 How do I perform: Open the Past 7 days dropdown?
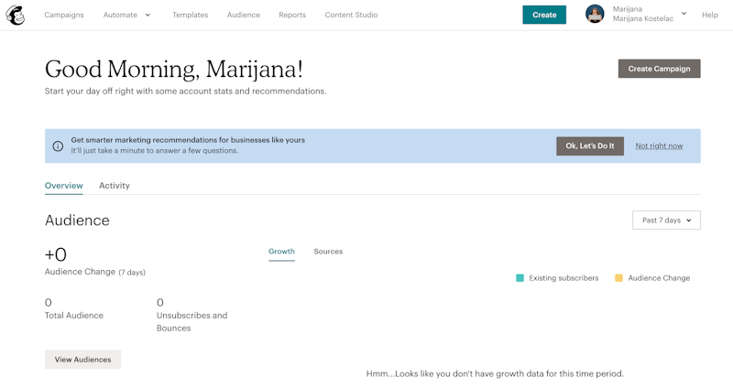click(x=666, y=220)
